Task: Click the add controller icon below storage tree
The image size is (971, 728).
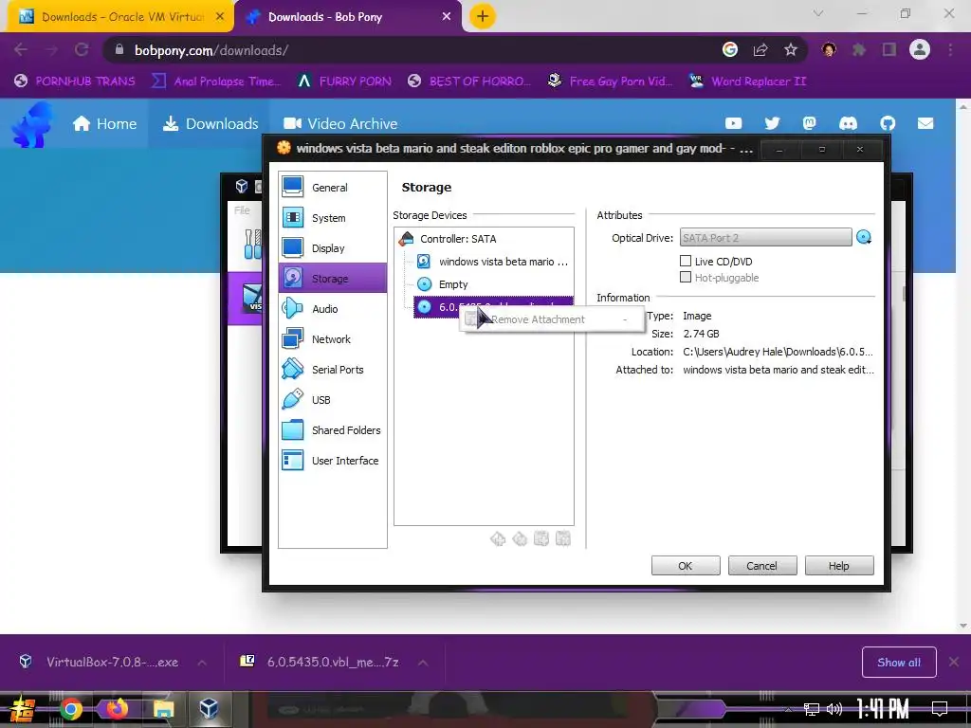Action: (498, 539)
